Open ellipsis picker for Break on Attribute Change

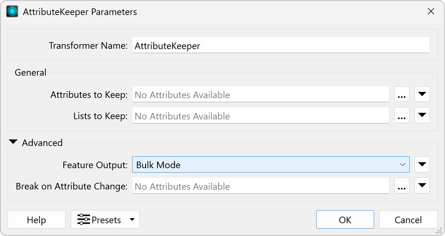pos(402,186)
